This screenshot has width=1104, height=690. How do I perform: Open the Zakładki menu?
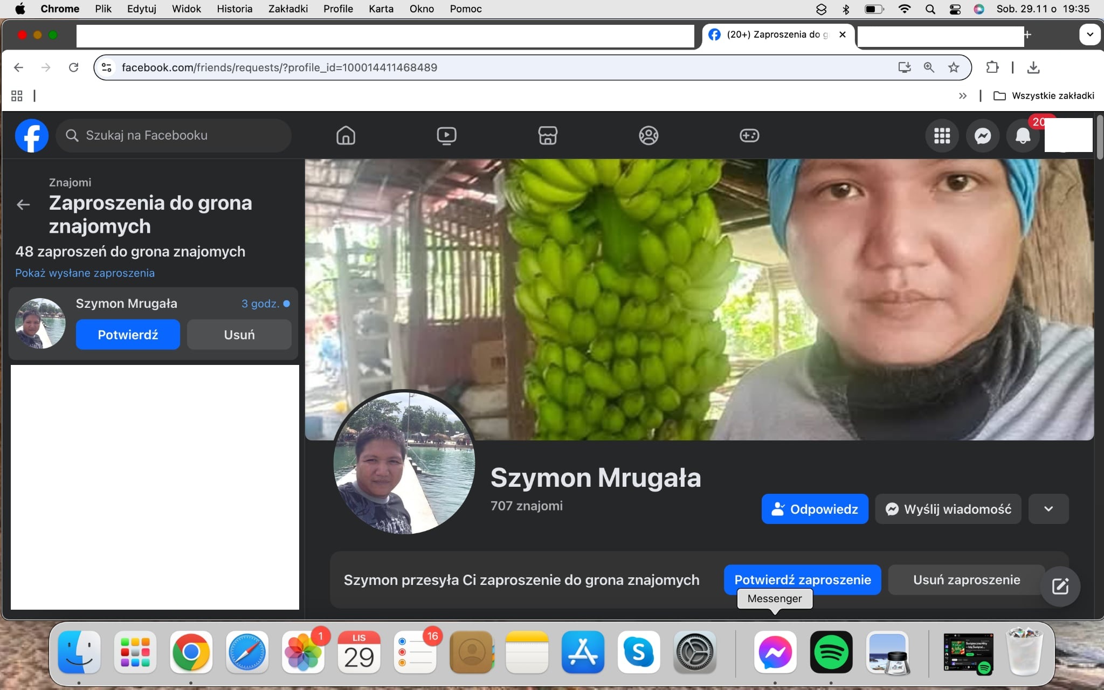[288, 9]
